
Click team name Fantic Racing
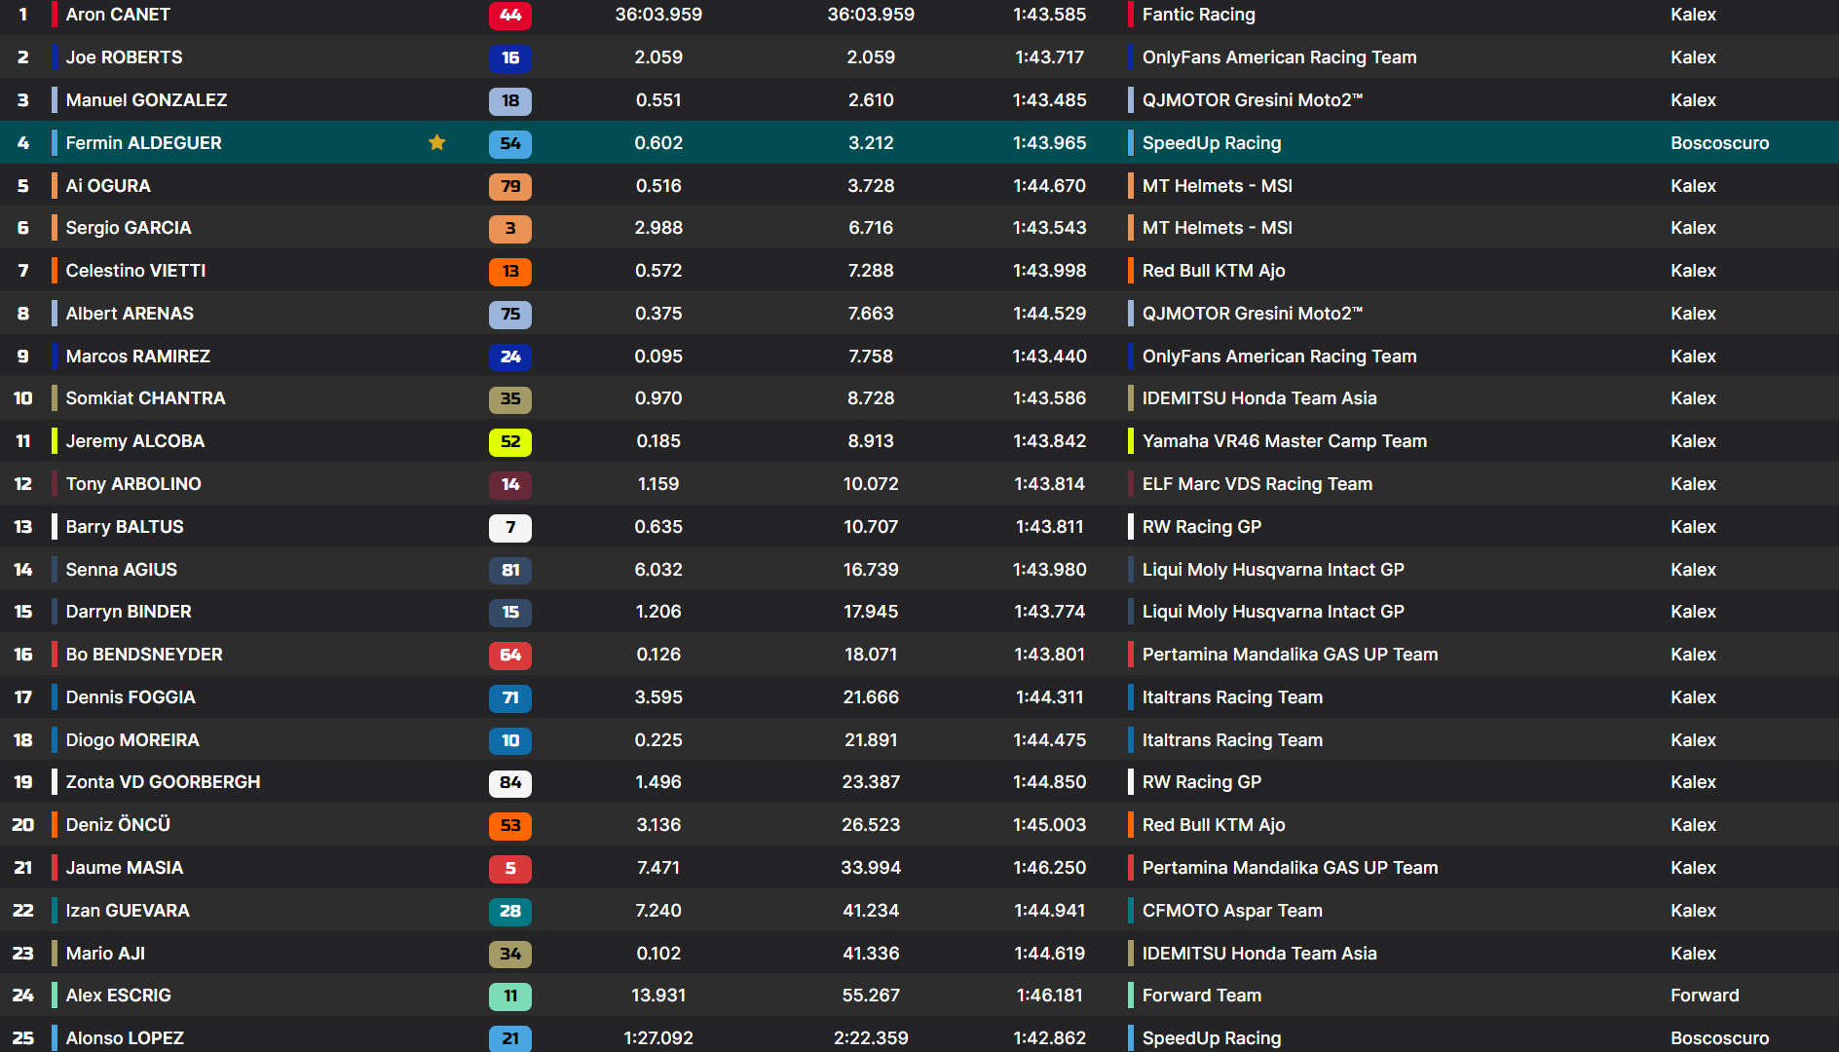point(1199,15)
